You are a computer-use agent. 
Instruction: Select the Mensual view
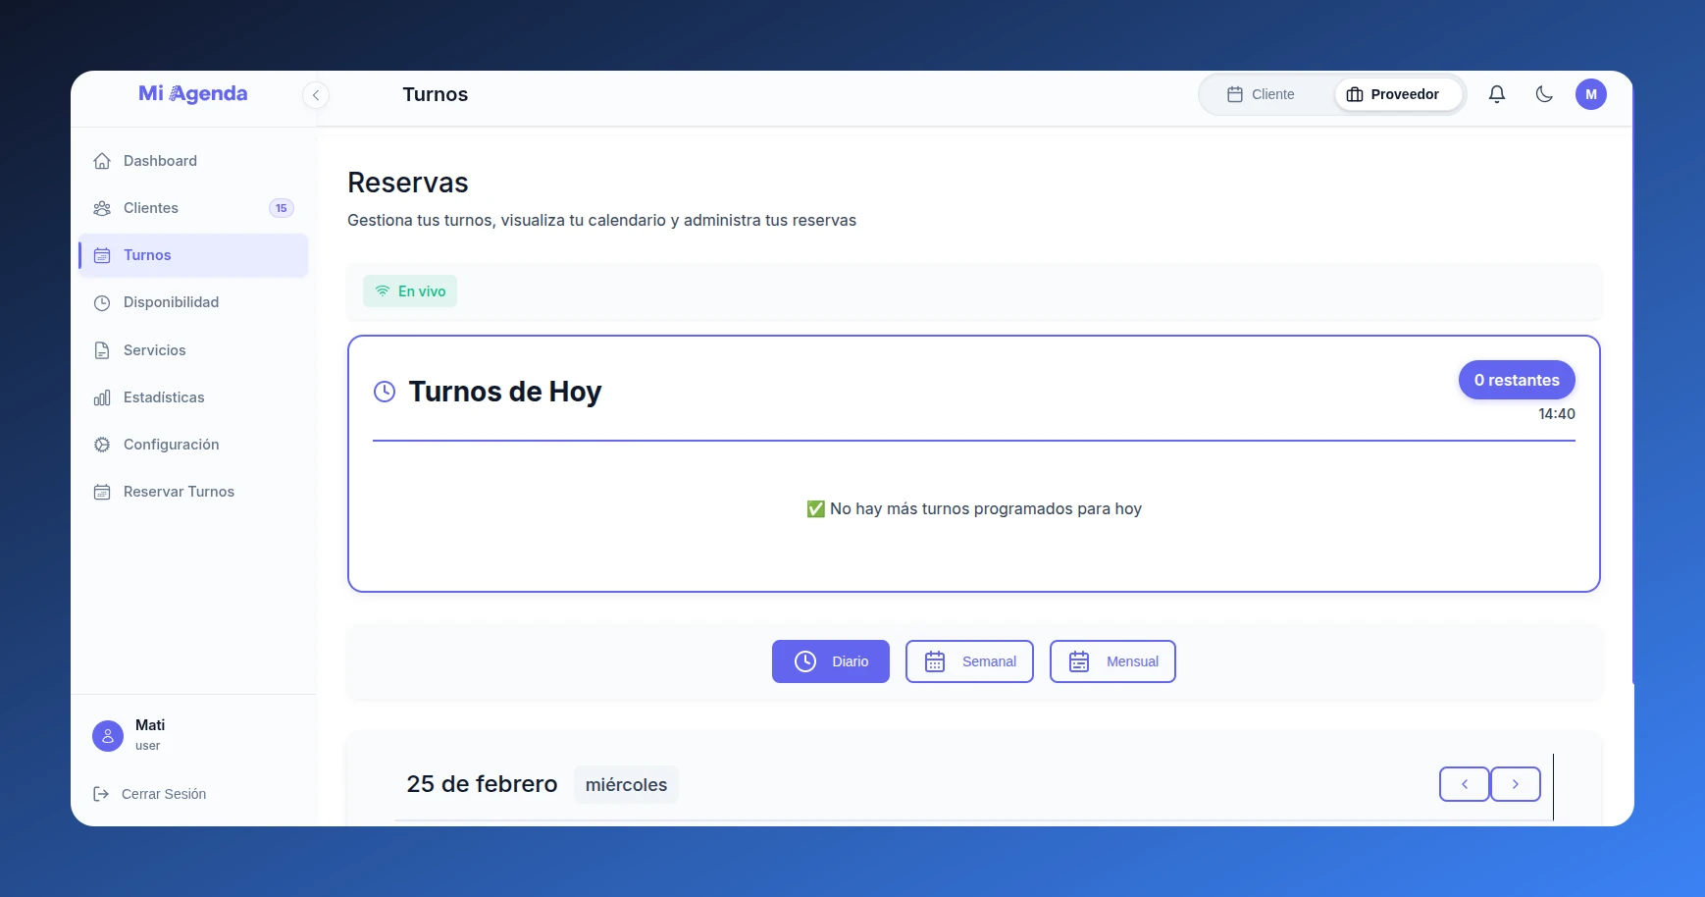coord(1112,661)
